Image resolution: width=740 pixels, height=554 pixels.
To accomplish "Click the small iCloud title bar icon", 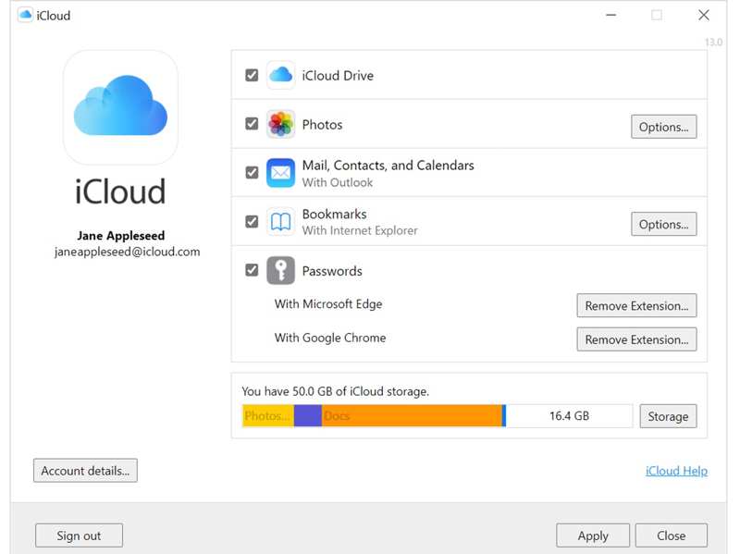I will pyautogui.click(x=25, y=15).
